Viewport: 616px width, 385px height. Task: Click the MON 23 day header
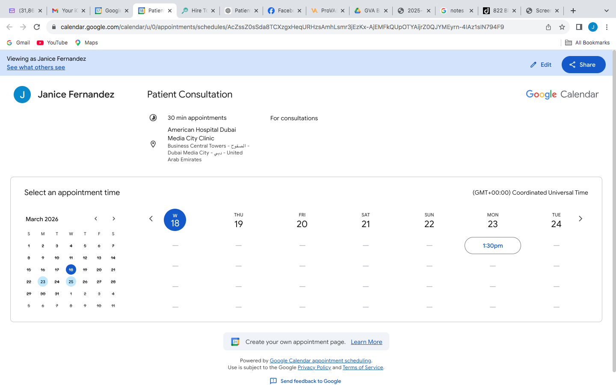(493, 220)
